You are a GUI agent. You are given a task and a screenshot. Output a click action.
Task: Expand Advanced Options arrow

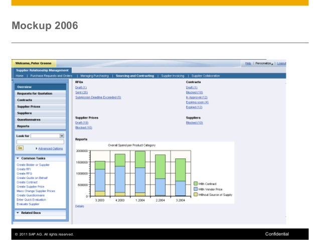pos(37,148)
